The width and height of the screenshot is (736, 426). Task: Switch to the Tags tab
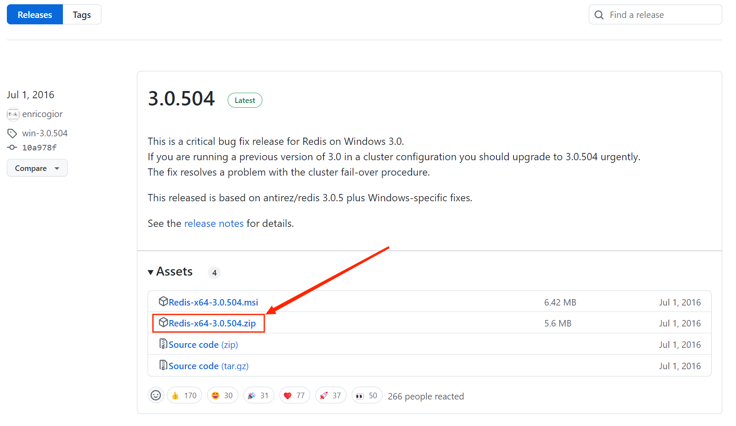[x=82, y=15]
